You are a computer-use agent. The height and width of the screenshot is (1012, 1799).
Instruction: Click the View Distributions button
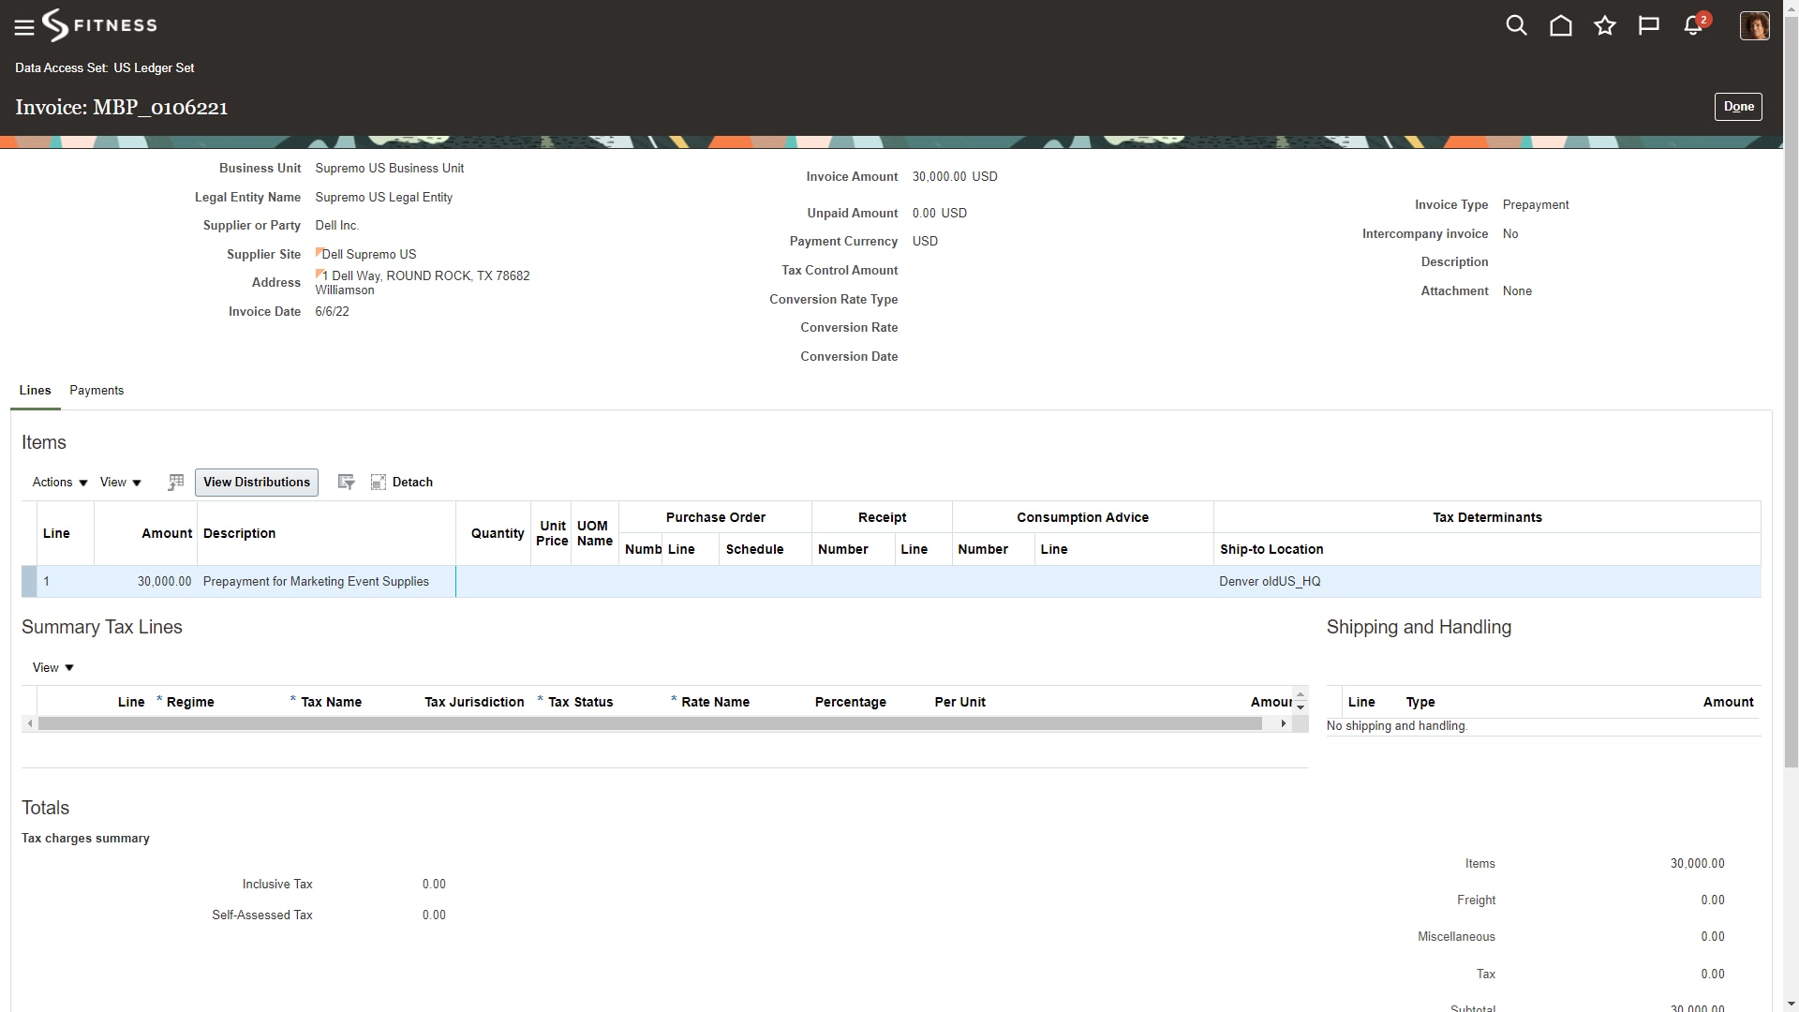tap(256, 483)
